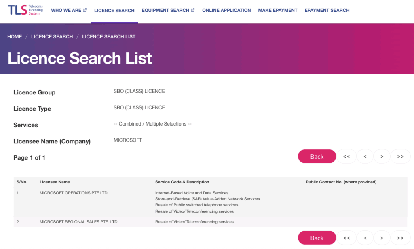Jump to last page using top >> button
The image size is (414, 249).
pos(400,156)
